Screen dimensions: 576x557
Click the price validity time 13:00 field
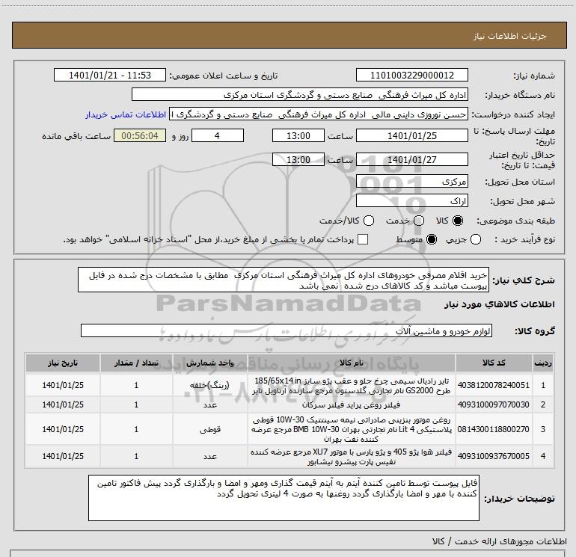click(x=298, y=159)
